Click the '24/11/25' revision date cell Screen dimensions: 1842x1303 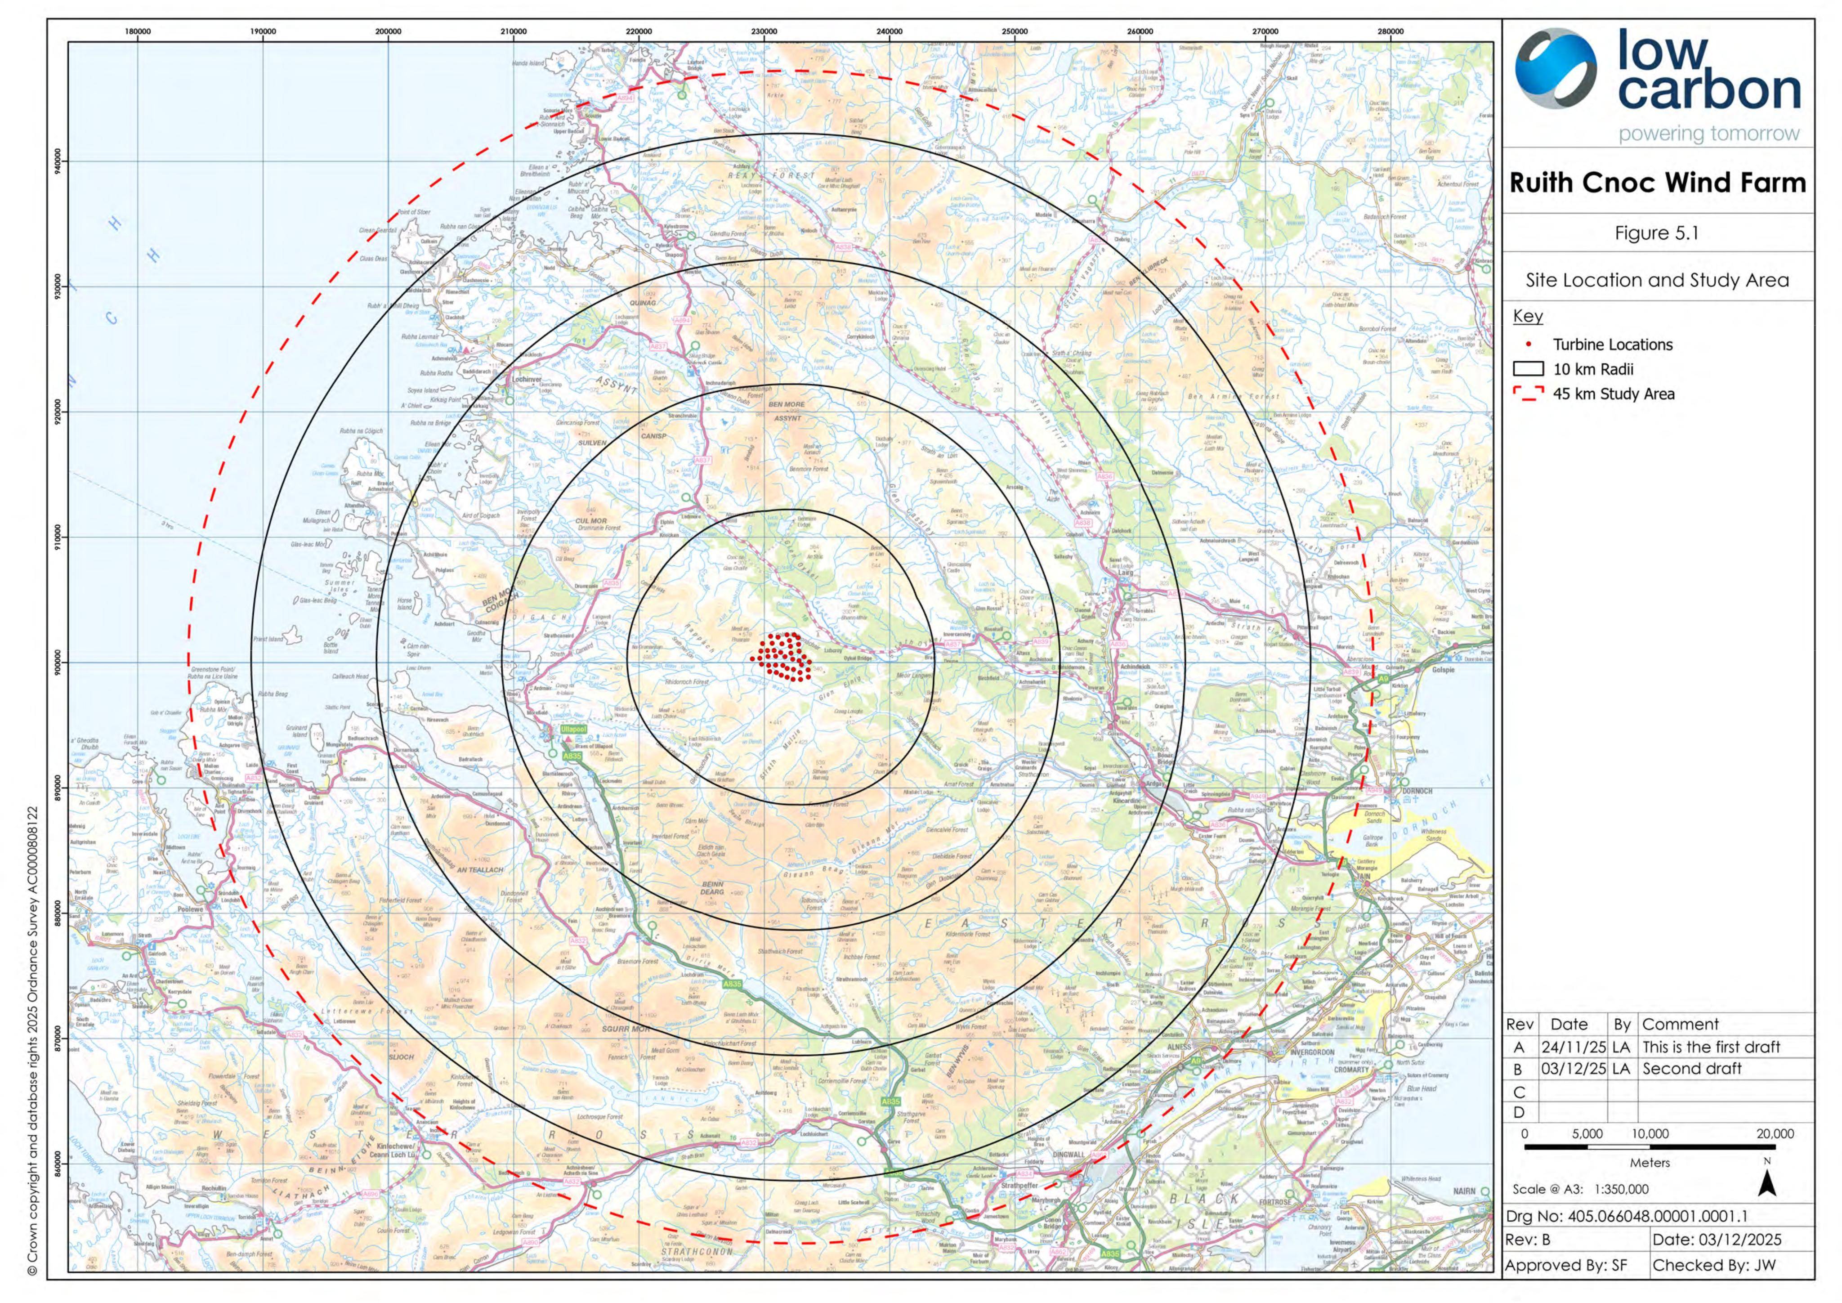1573,1047
